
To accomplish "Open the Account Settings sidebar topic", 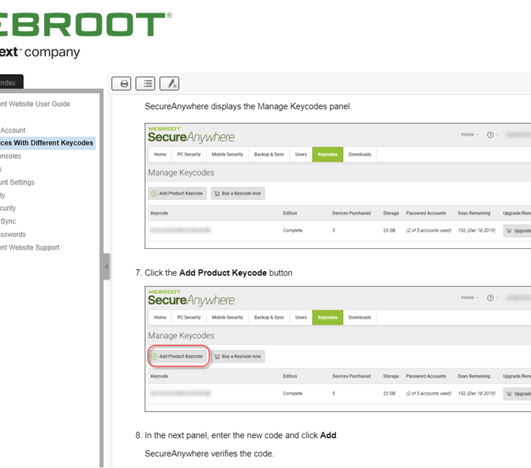I will (x=18, y=182).
